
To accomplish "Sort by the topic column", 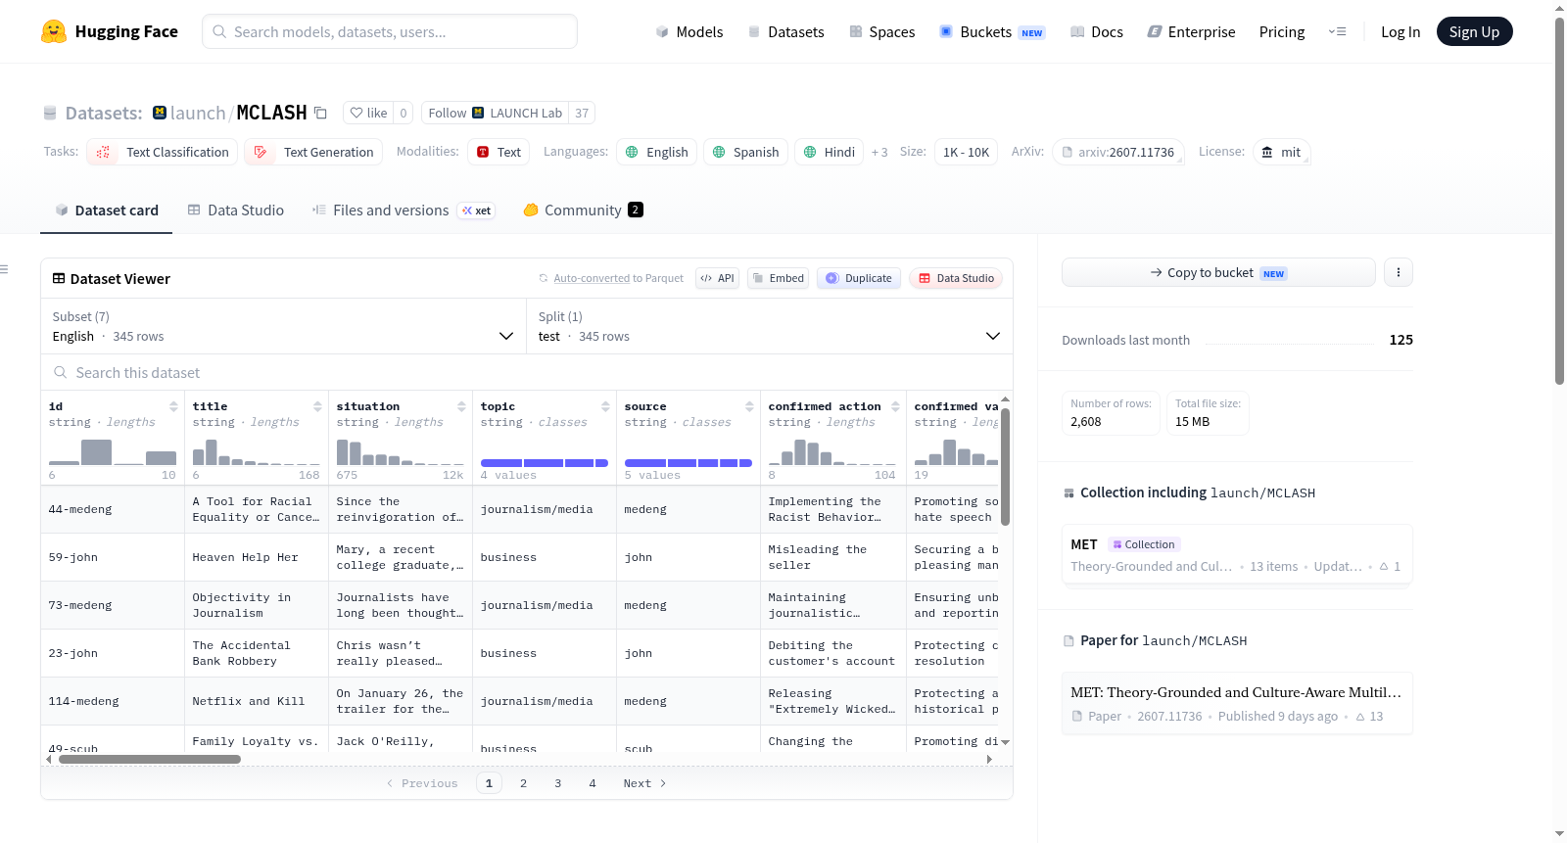I will pos(605,406).
